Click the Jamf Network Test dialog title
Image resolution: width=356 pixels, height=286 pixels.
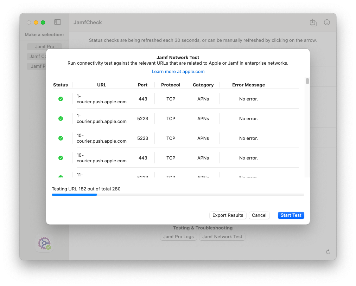pyautogui.click(x=178, y=57)
